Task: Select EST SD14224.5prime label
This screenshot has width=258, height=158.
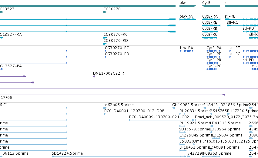Action: click(x=67, y=153)
